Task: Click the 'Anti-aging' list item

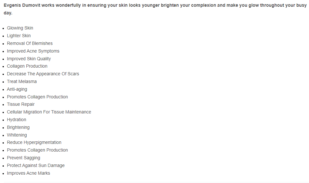Action: tap(17, 89)
